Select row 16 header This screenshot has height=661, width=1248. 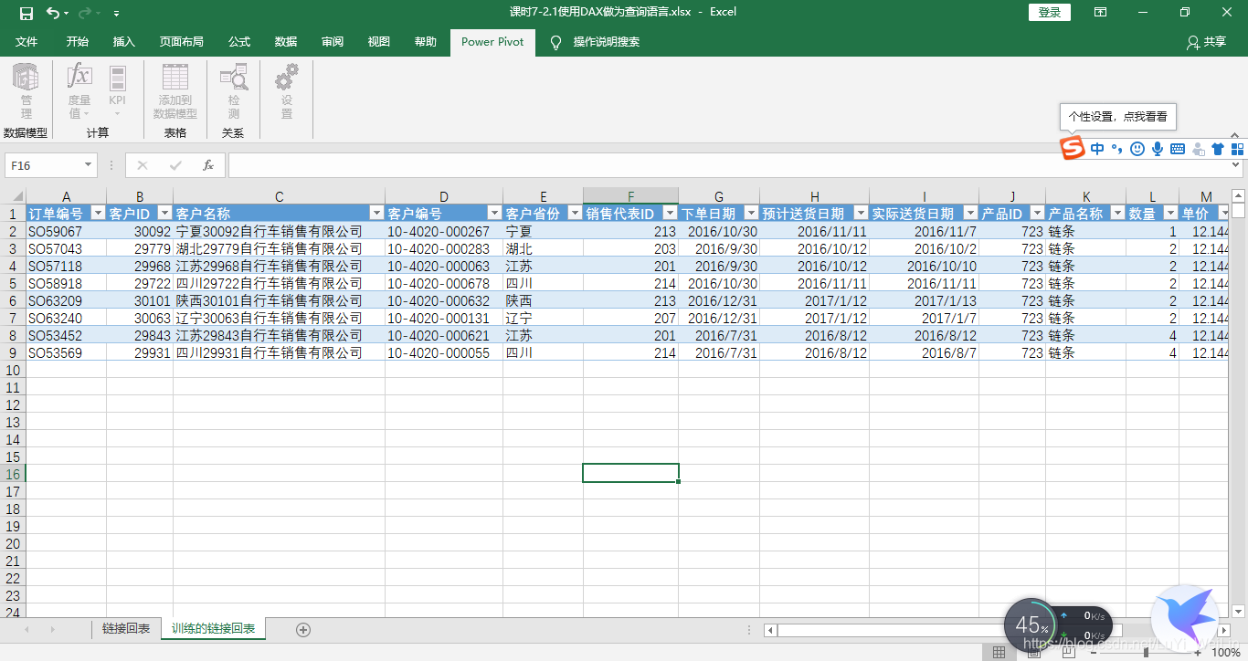pos(13,473)
